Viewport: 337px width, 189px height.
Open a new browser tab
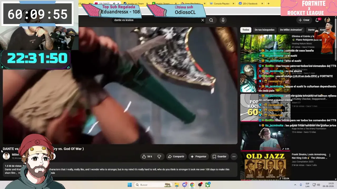tap(269, 4)
